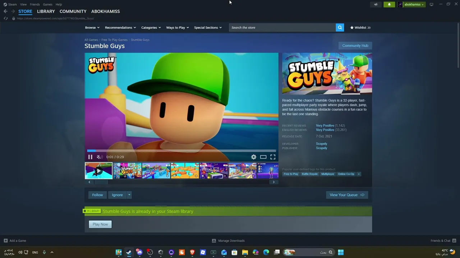Click the thumbnail strip scrollbar handle
The image size is (460, 258).
(101, 182)
